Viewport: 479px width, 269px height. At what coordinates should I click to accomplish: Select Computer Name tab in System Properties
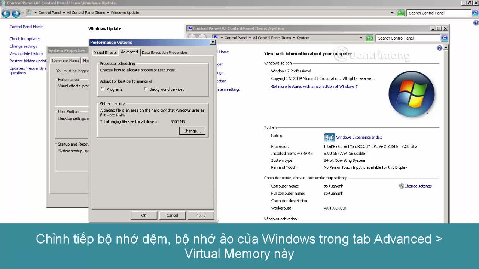tap(65, 61)
